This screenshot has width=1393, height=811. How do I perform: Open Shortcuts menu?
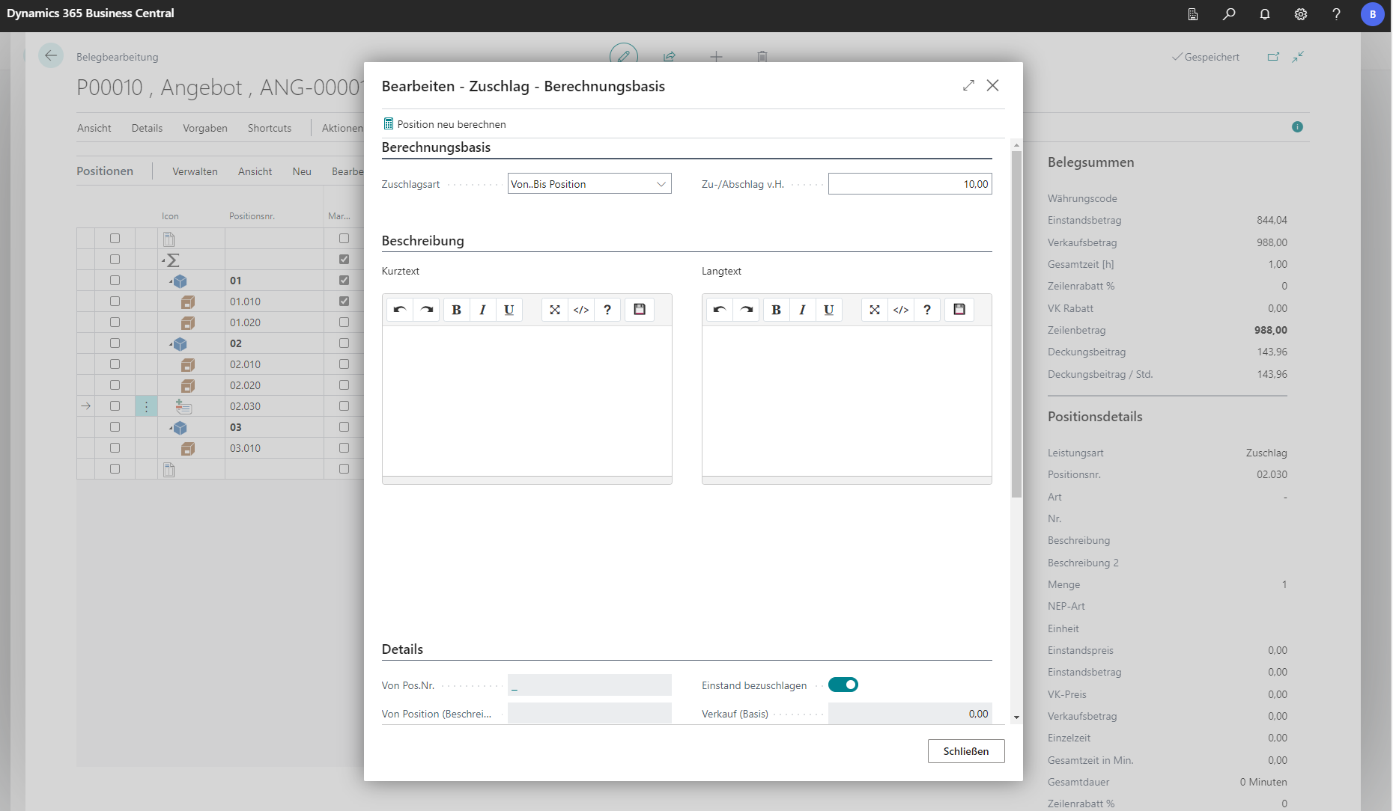pos(270,129)
